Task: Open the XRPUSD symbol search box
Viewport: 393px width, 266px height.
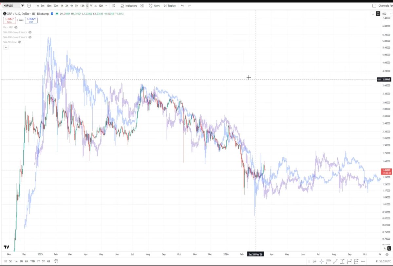Action: point(13,6)
